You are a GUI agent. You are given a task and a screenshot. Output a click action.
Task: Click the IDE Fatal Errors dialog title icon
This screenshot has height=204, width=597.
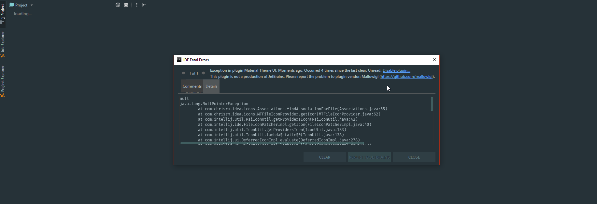pos(179,60)
